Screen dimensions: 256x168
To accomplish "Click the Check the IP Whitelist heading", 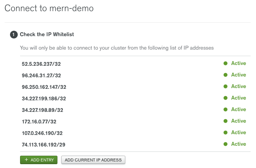I will (47, 34).
